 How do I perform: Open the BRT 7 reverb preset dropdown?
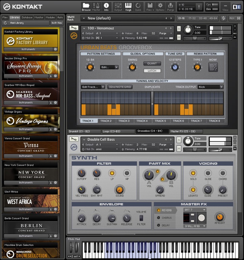click(195, 210)
